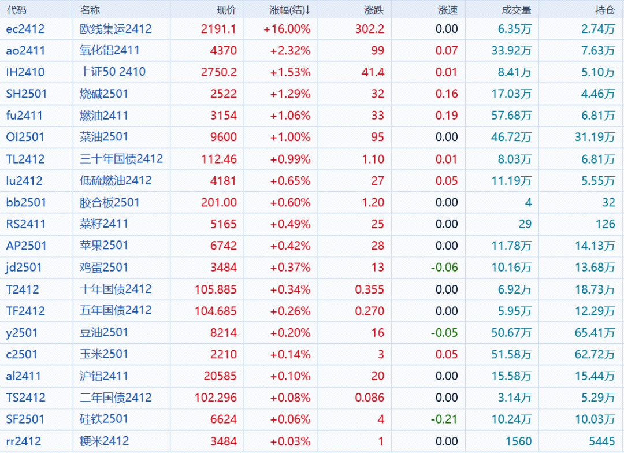Select the 低硫燃油2412 contract name
Screen dimensions: 624x453
(x=116, y=180)
